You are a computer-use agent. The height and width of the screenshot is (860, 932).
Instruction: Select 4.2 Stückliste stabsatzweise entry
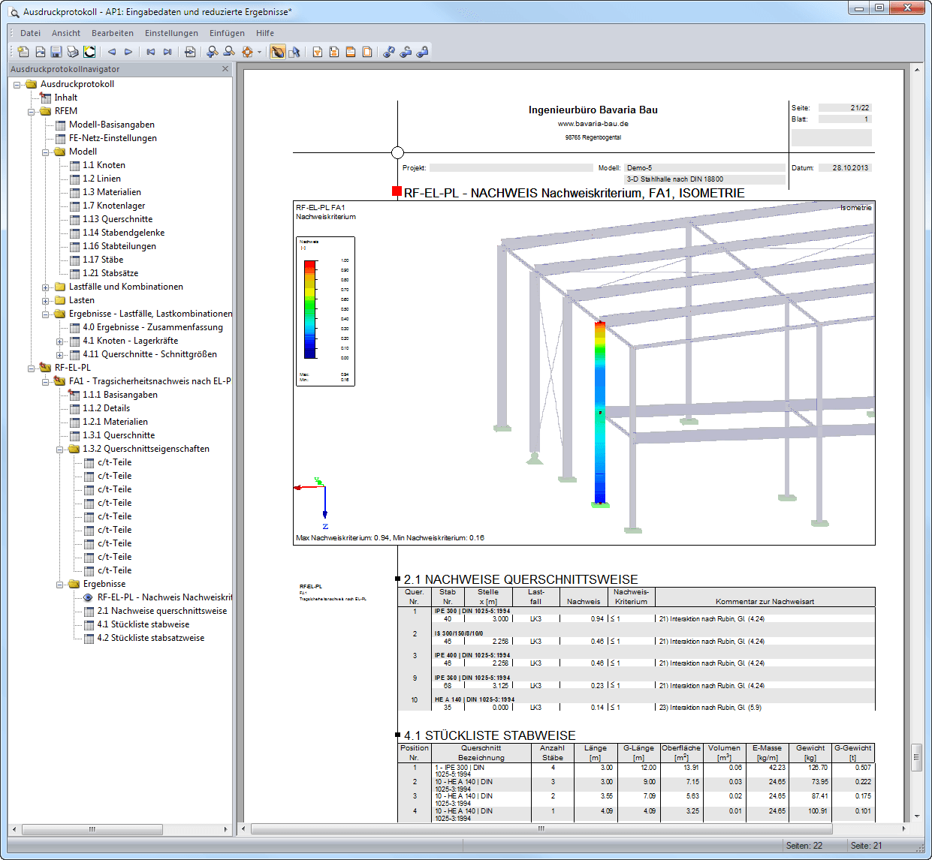tap(150, 638)
